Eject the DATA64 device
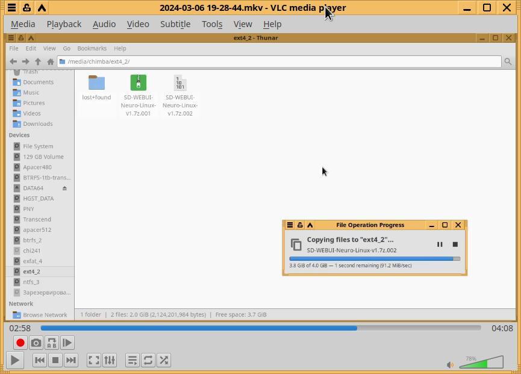Image resolution: width=521 pixels, height=374 pixels. (65, 189)
